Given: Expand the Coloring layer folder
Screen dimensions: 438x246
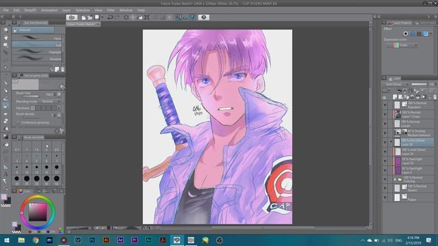Looking at the screenshot, I should click(x=395, y=179).
